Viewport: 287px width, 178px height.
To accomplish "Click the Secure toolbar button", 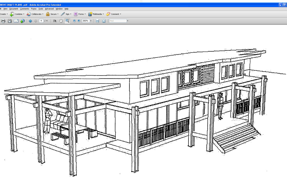I will coord(52,14).
